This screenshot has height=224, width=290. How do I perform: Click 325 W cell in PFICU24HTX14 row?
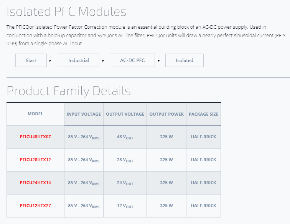tap(166, 183)
